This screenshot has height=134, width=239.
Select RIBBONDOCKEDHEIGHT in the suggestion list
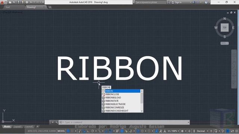pyautogui.click(x=121, y=111)
